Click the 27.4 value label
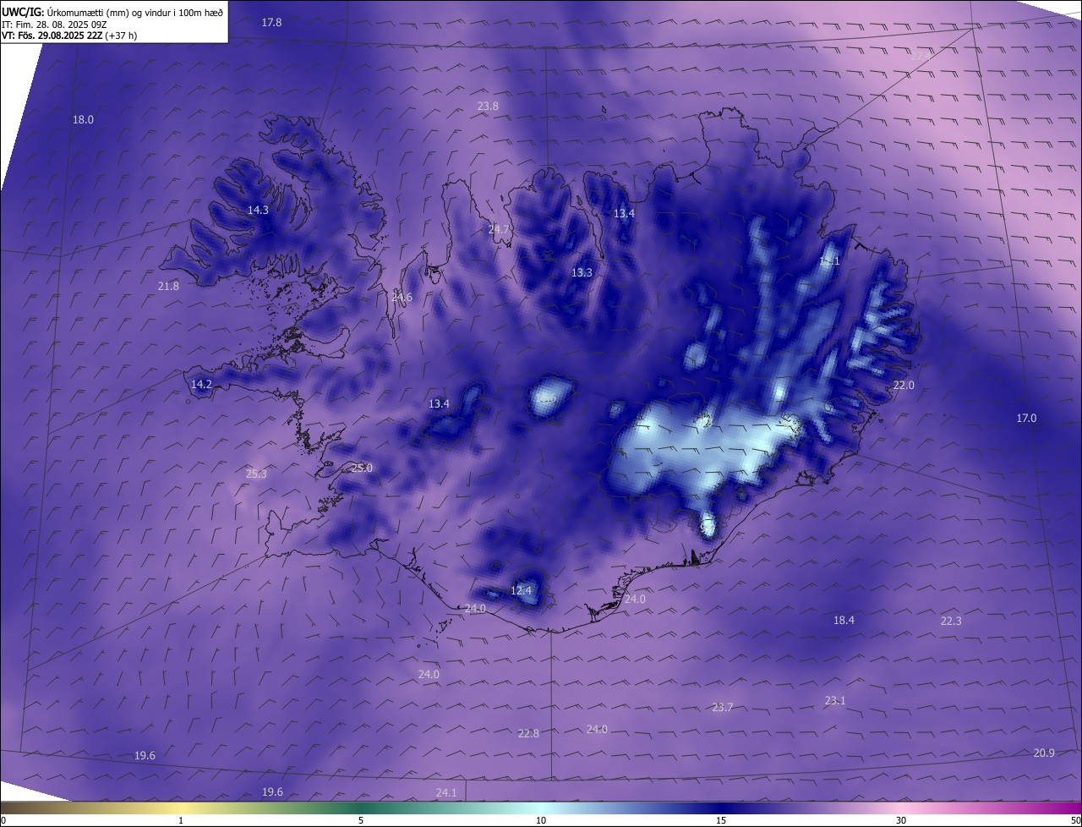1082x827 pixels. pyautogui.click(x=921, y=56)
